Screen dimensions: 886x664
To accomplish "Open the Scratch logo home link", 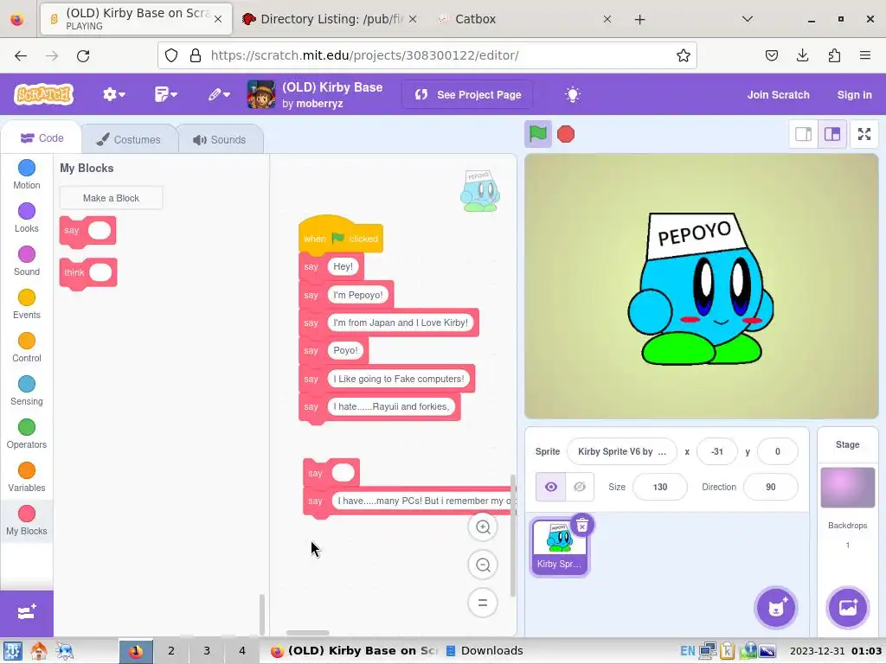I will 44,94.
